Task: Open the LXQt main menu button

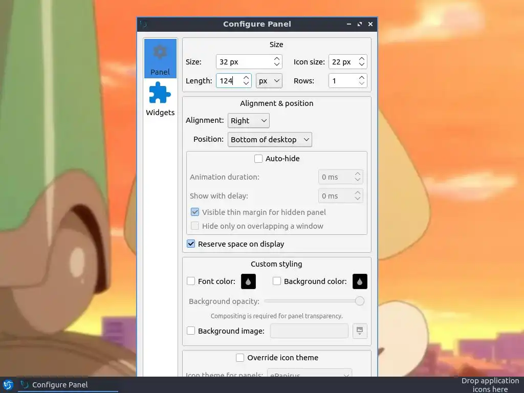Action: pyautogui.click(x=8, y=385)
